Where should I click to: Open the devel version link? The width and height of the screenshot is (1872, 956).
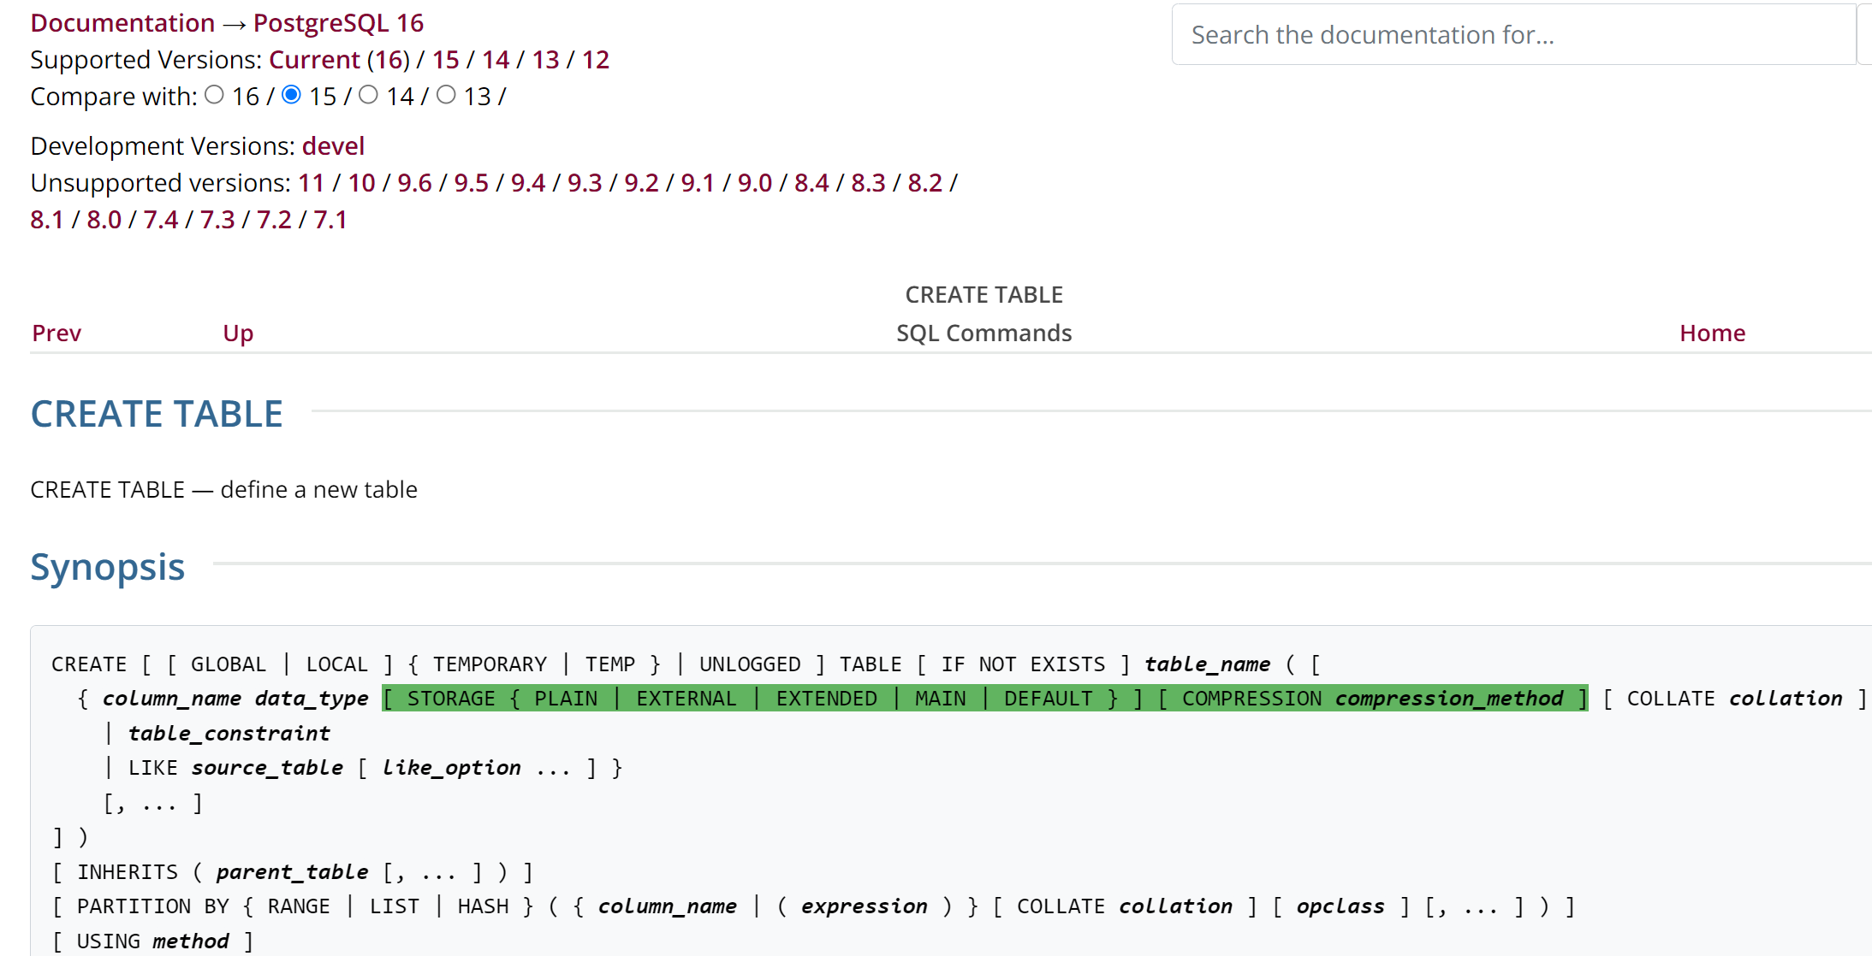tap(333, 146)
